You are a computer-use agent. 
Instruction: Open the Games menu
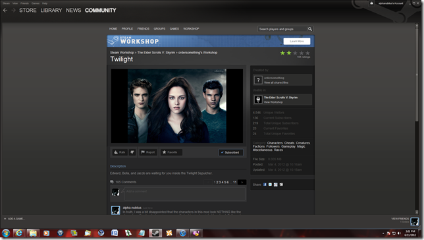click(x=36, y=3)
